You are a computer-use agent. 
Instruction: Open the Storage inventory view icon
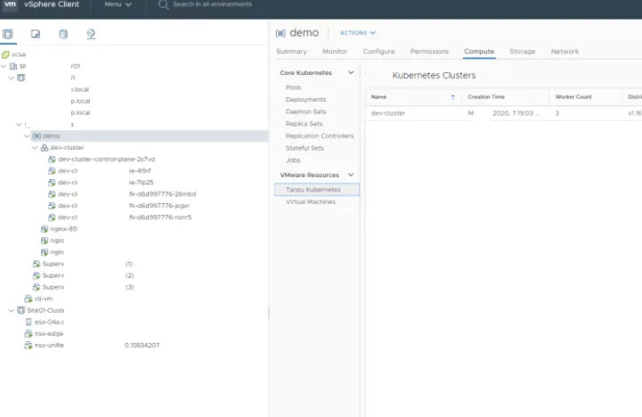(62, 35)
